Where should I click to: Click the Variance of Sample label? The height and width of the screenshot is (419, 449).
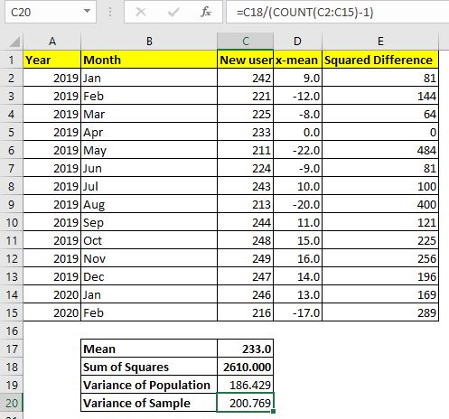pyautogui.click(x=149, y=403)
